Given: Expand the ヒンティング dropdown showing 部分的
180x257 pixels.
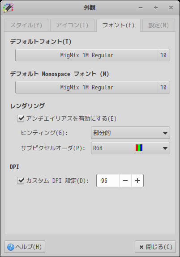Looking at the screenshot, I should click(x=130, y=133).
